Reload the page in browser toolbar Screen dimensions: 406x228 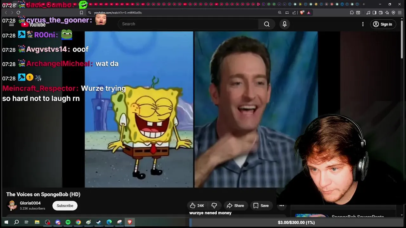pos(18,13)
